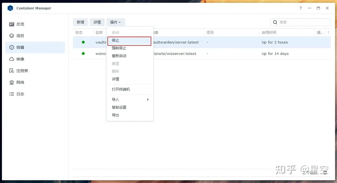Go to 网络 network icon in sidebar
This screenshot has width=337, height=183.
(12, 82)
